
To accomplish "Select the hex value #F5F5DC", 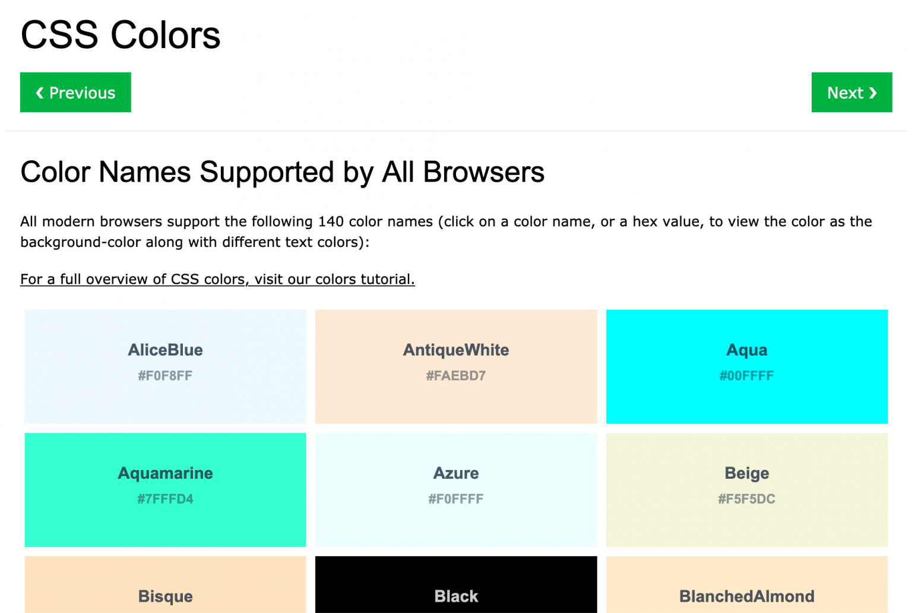I will (x=746, y=498).
